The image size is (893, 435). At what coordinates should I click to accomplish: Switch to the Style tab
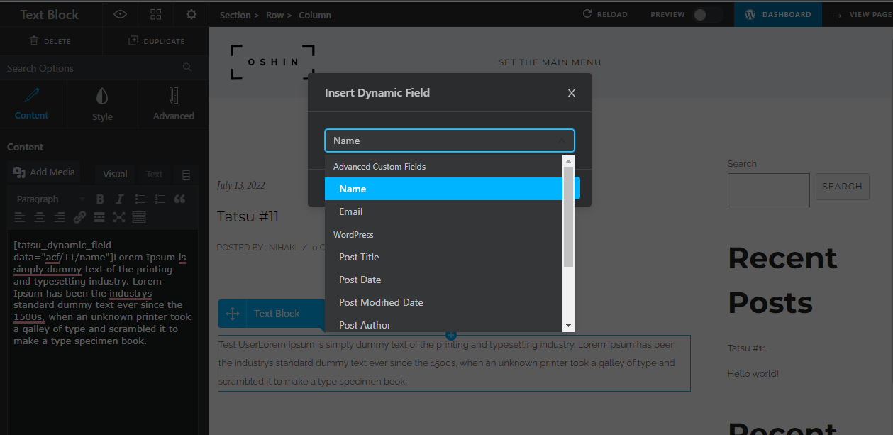102,104
